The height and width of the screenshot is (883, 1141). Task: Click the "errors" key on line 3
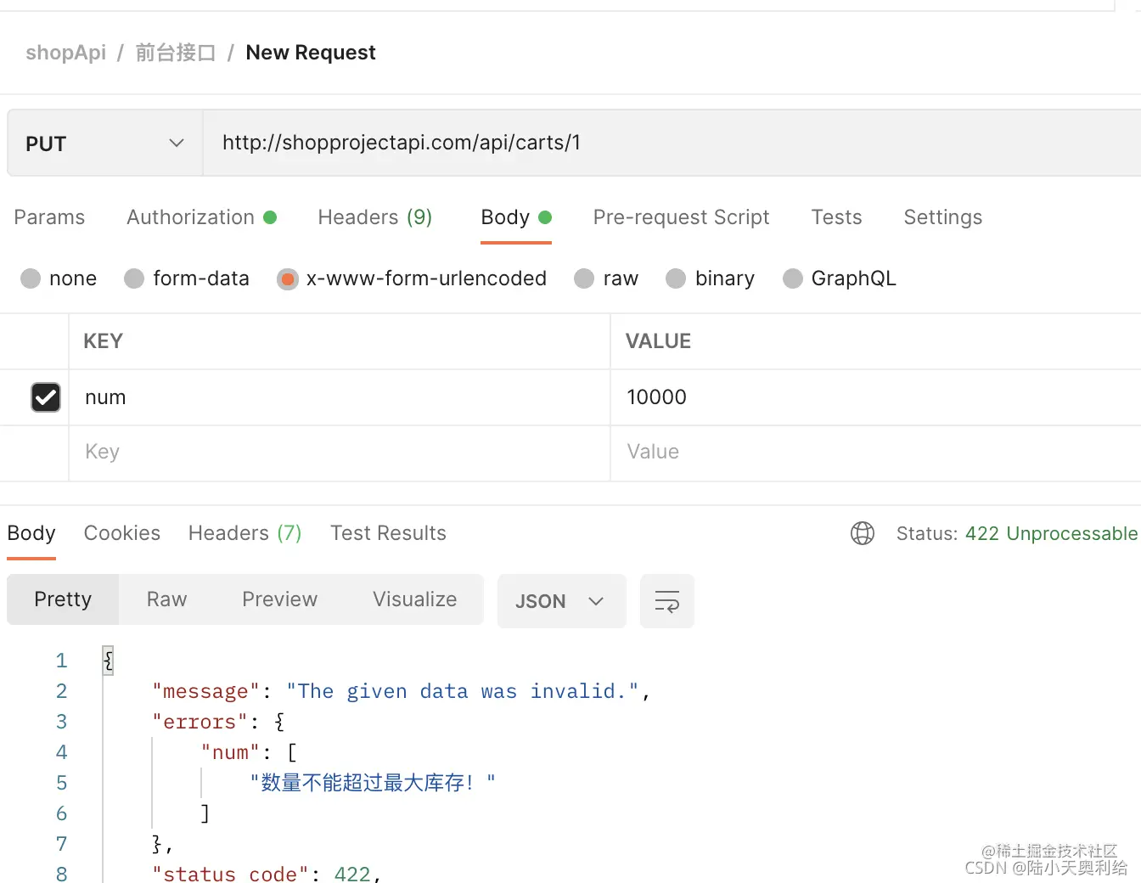point(200,722)
